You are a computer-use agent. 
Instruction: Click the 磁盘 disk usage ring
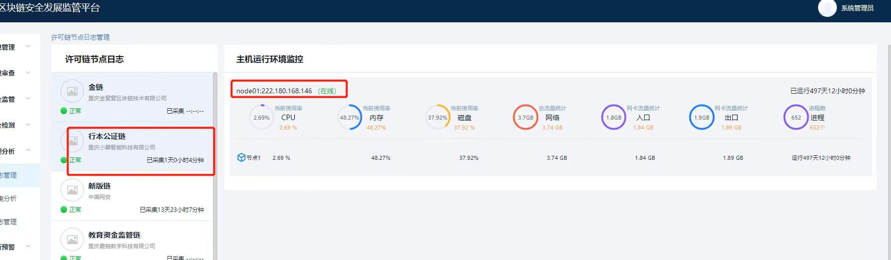point(437,118)
